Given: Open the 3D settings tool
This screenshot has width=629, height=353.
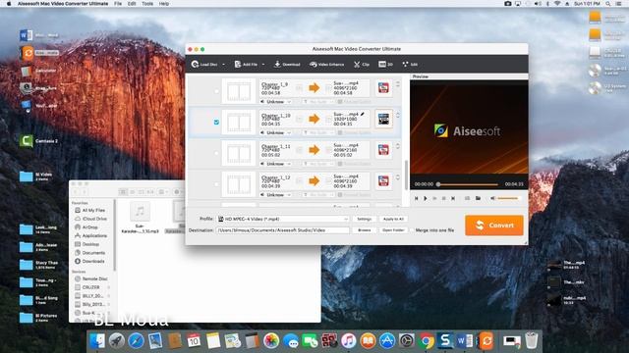Looking at the screenshot, I should [x=385, y=64].
